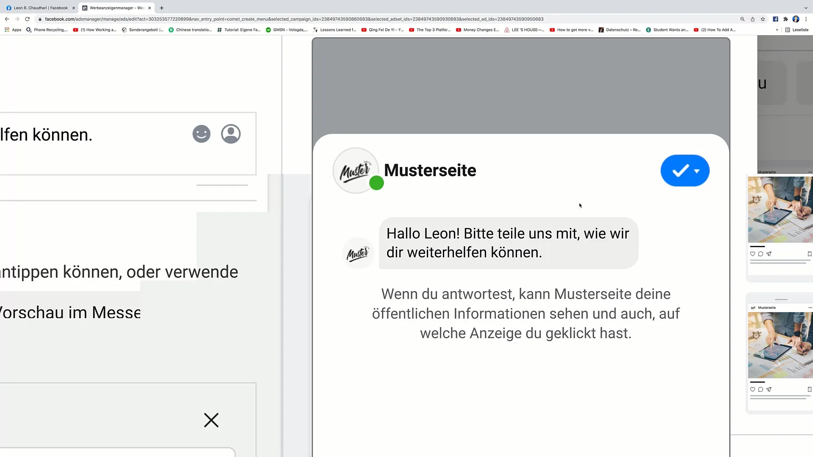The width and height of the screenshot is (813, 457).
Task: Open a new browser tab
Action: (x=162, y=8)
